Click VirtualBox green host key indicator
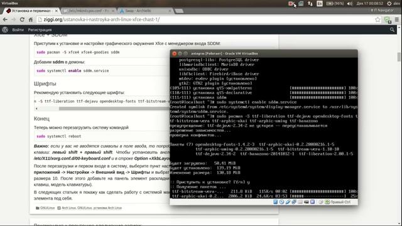The width and height of the screenshot is (402, 226). pos(327,202)
